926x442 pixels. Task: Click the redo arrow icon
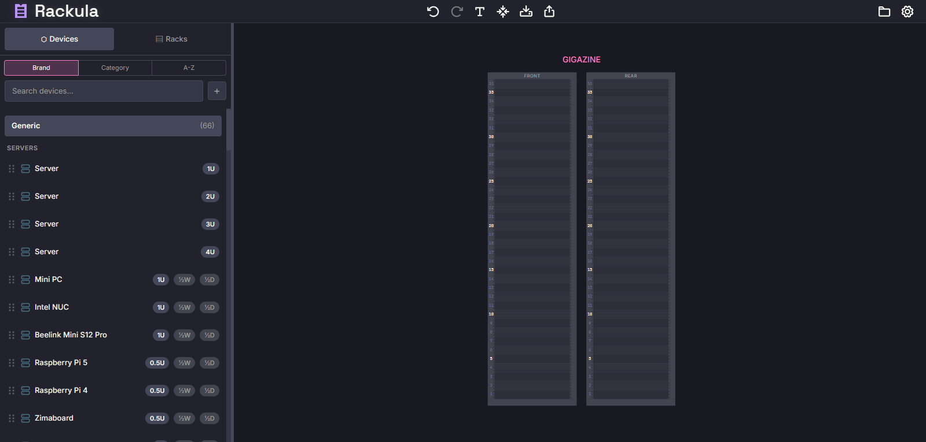click(457, 12)
